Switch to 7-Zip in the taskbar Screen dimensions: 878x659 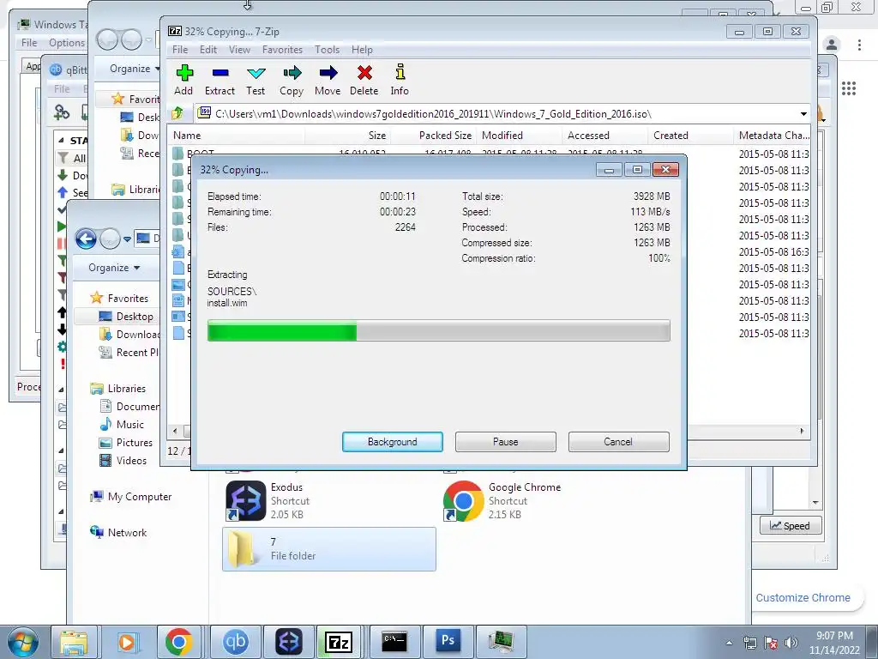340,642
